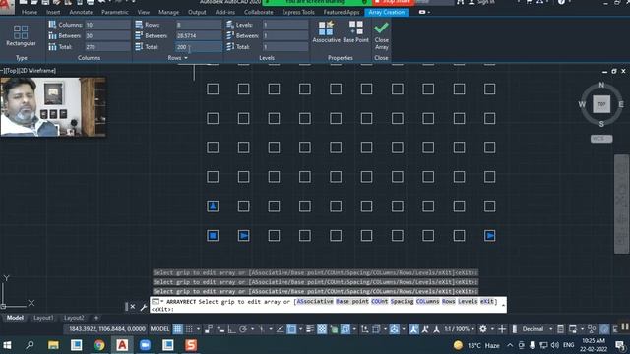Click the ViewCube North direction label
Image resolution: width=630 pixels, height=354 pixels.
point(601,85)
